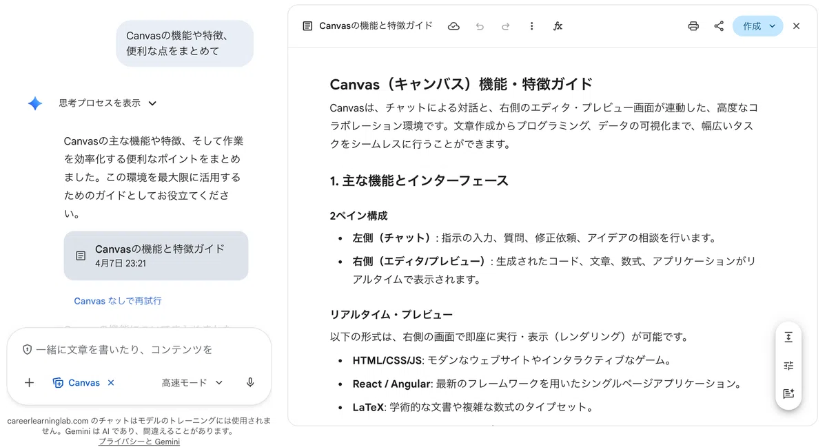Open the 作成 dropdown button
827x447 pixels.
pos(758,26)
